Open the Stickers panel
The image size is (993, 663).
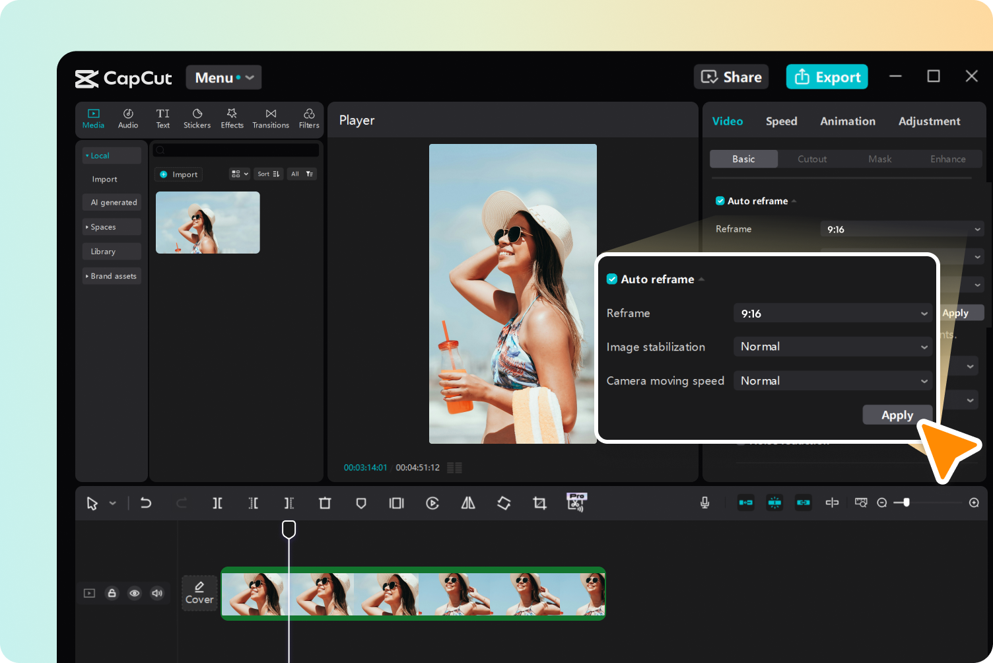coord(197,118)
